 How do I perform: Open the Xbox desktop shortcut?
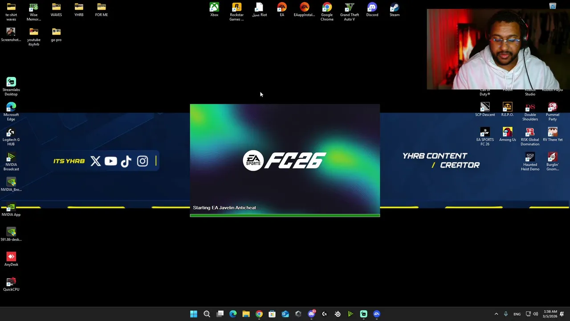(214, 10)
